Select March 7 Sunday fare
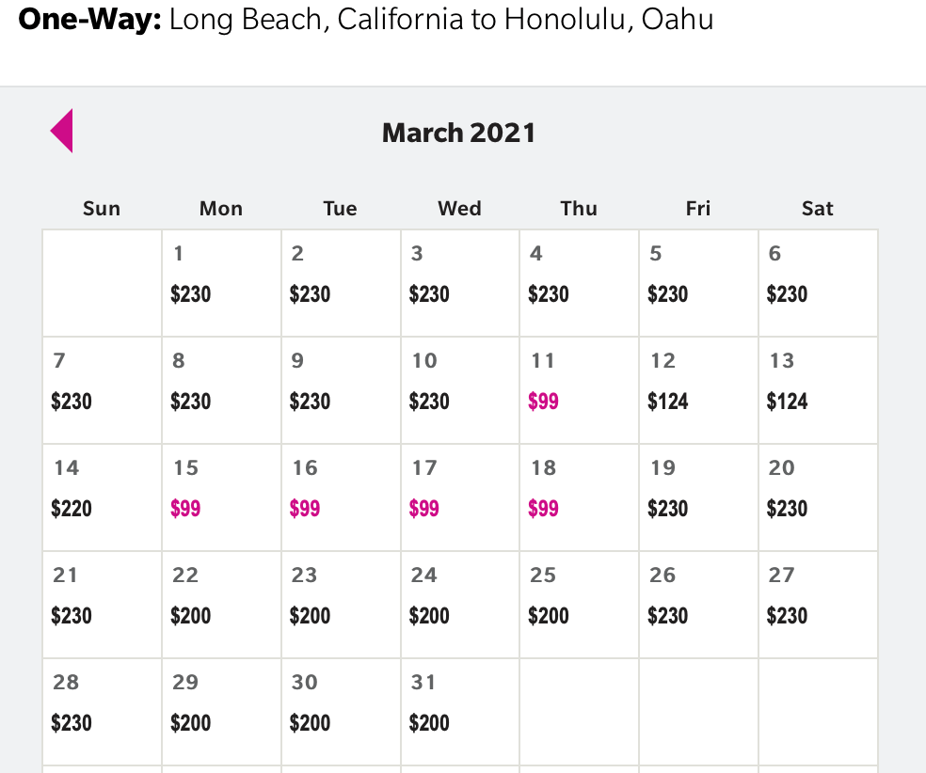 (102, 390)
